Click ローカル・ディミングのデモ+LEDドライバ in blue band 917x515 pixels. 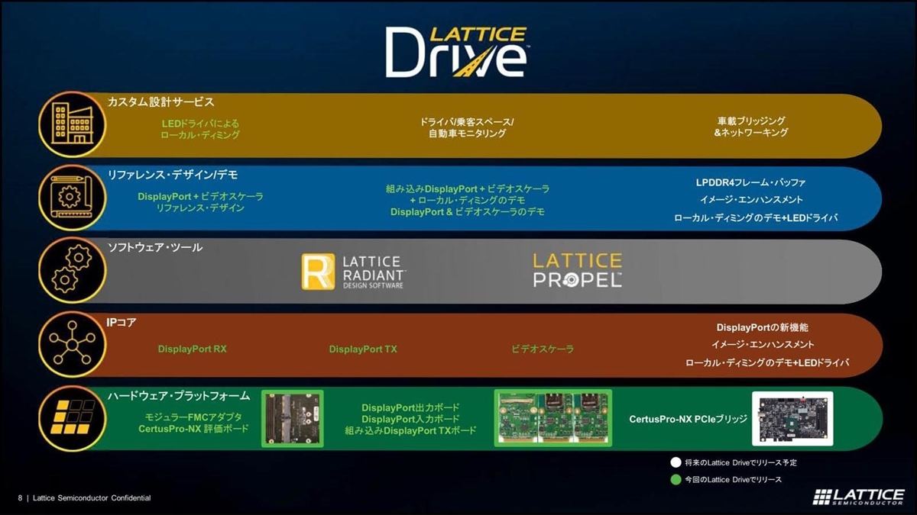tap(756, 218)
